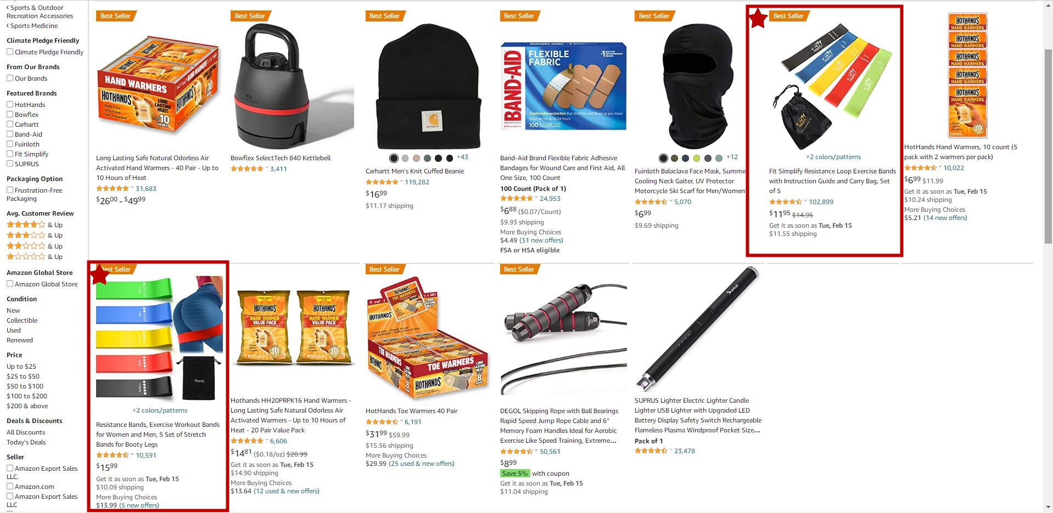Tick the Frustration-Free Packaging checkbox

10,190
